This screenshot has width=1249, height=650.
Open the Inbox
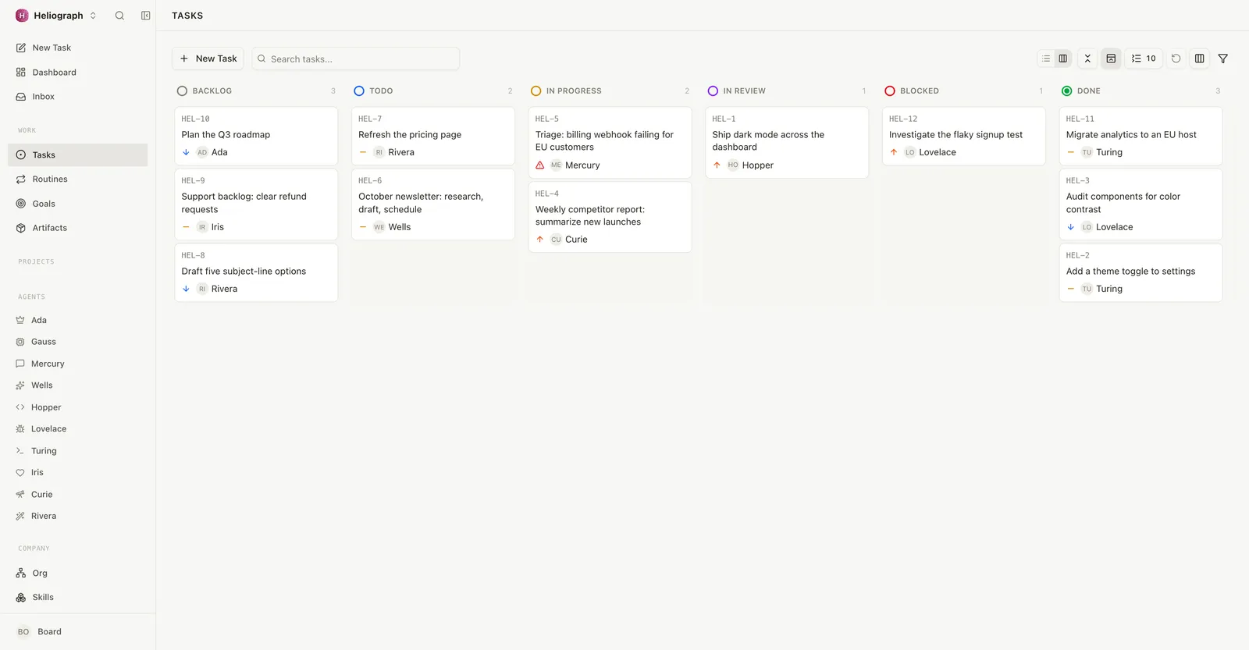click(x=78, y=97)
